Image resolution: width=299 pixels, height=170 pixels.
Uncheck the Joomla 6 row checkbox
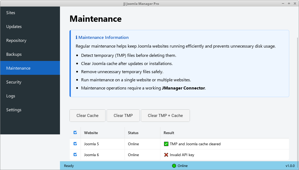(75, 154)
